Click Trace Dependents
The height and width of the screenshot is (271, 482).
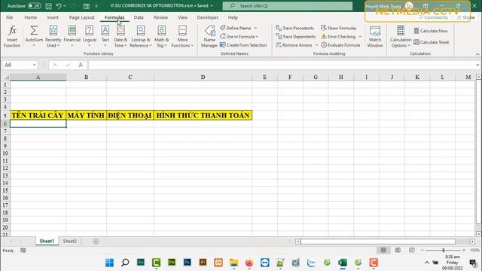[x=296, y=37]
